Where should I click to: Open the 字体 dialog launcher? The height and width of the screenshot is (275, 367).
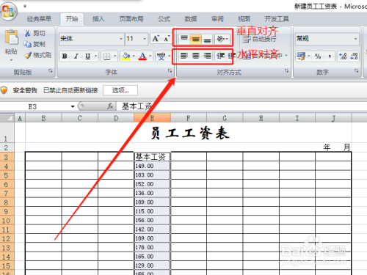[170, 71]
